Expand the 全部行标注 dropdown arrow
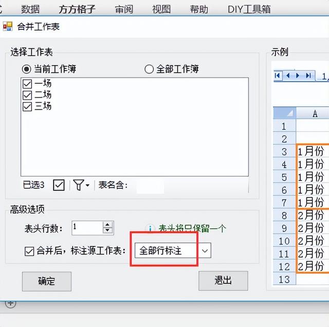Viewport: 329px width, 327px height. 205,250
